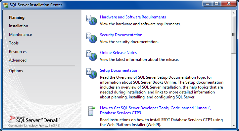Switch to the Advanced section

click(x=18, y=60)
